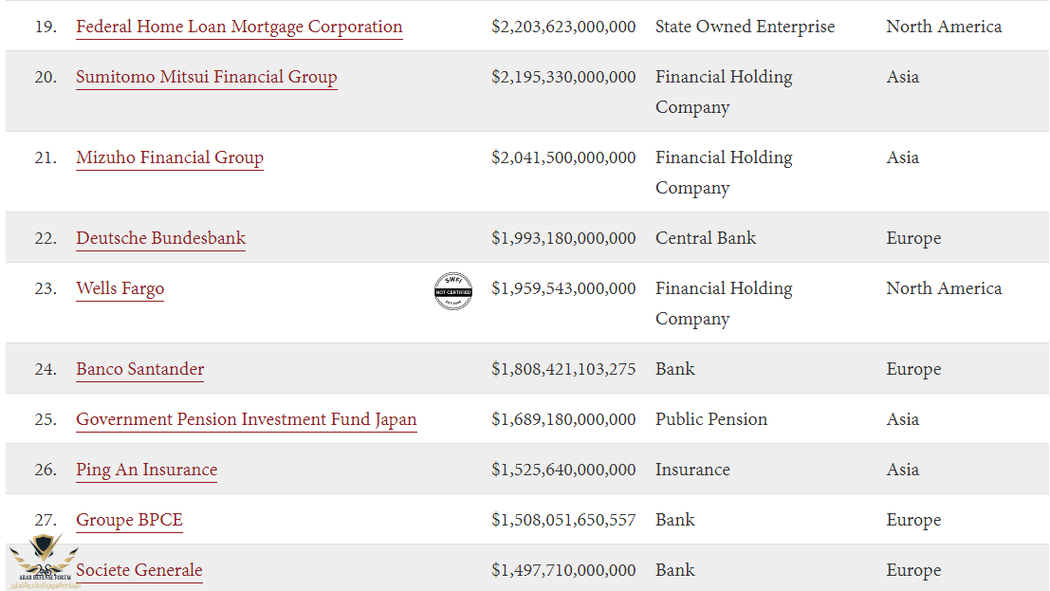Click rank number 22 in the list

coord(46,238)
